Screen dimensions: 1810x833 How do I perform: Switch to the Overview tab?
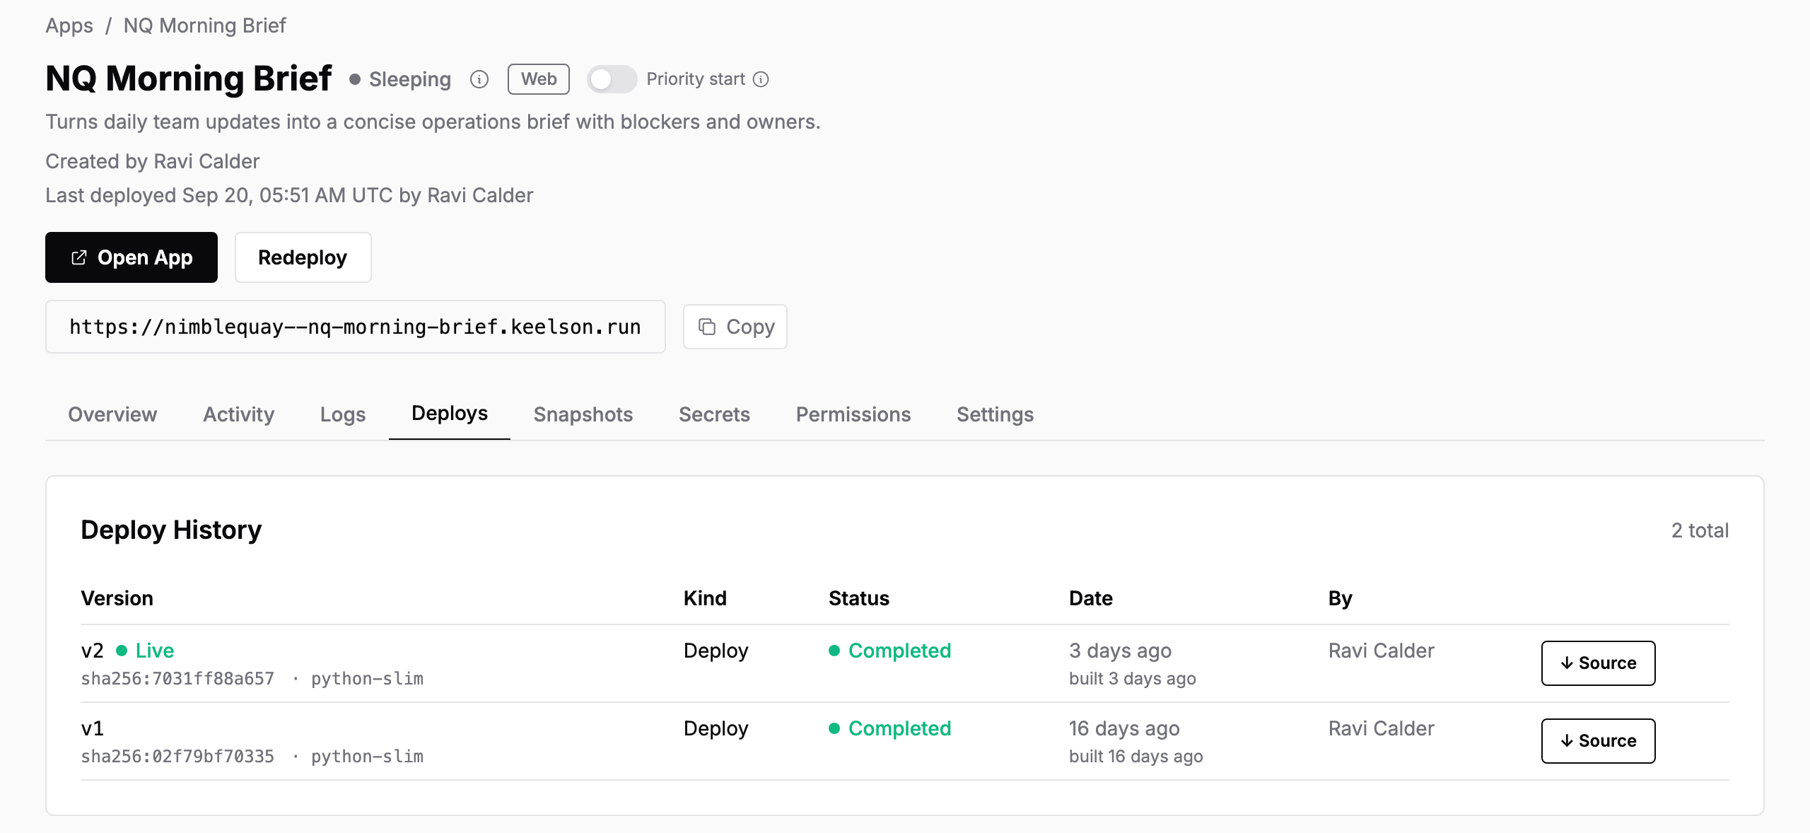point(112,414)
